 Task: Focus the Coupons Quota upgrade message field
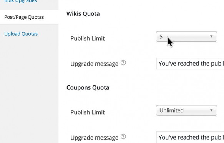coord(190,137)
